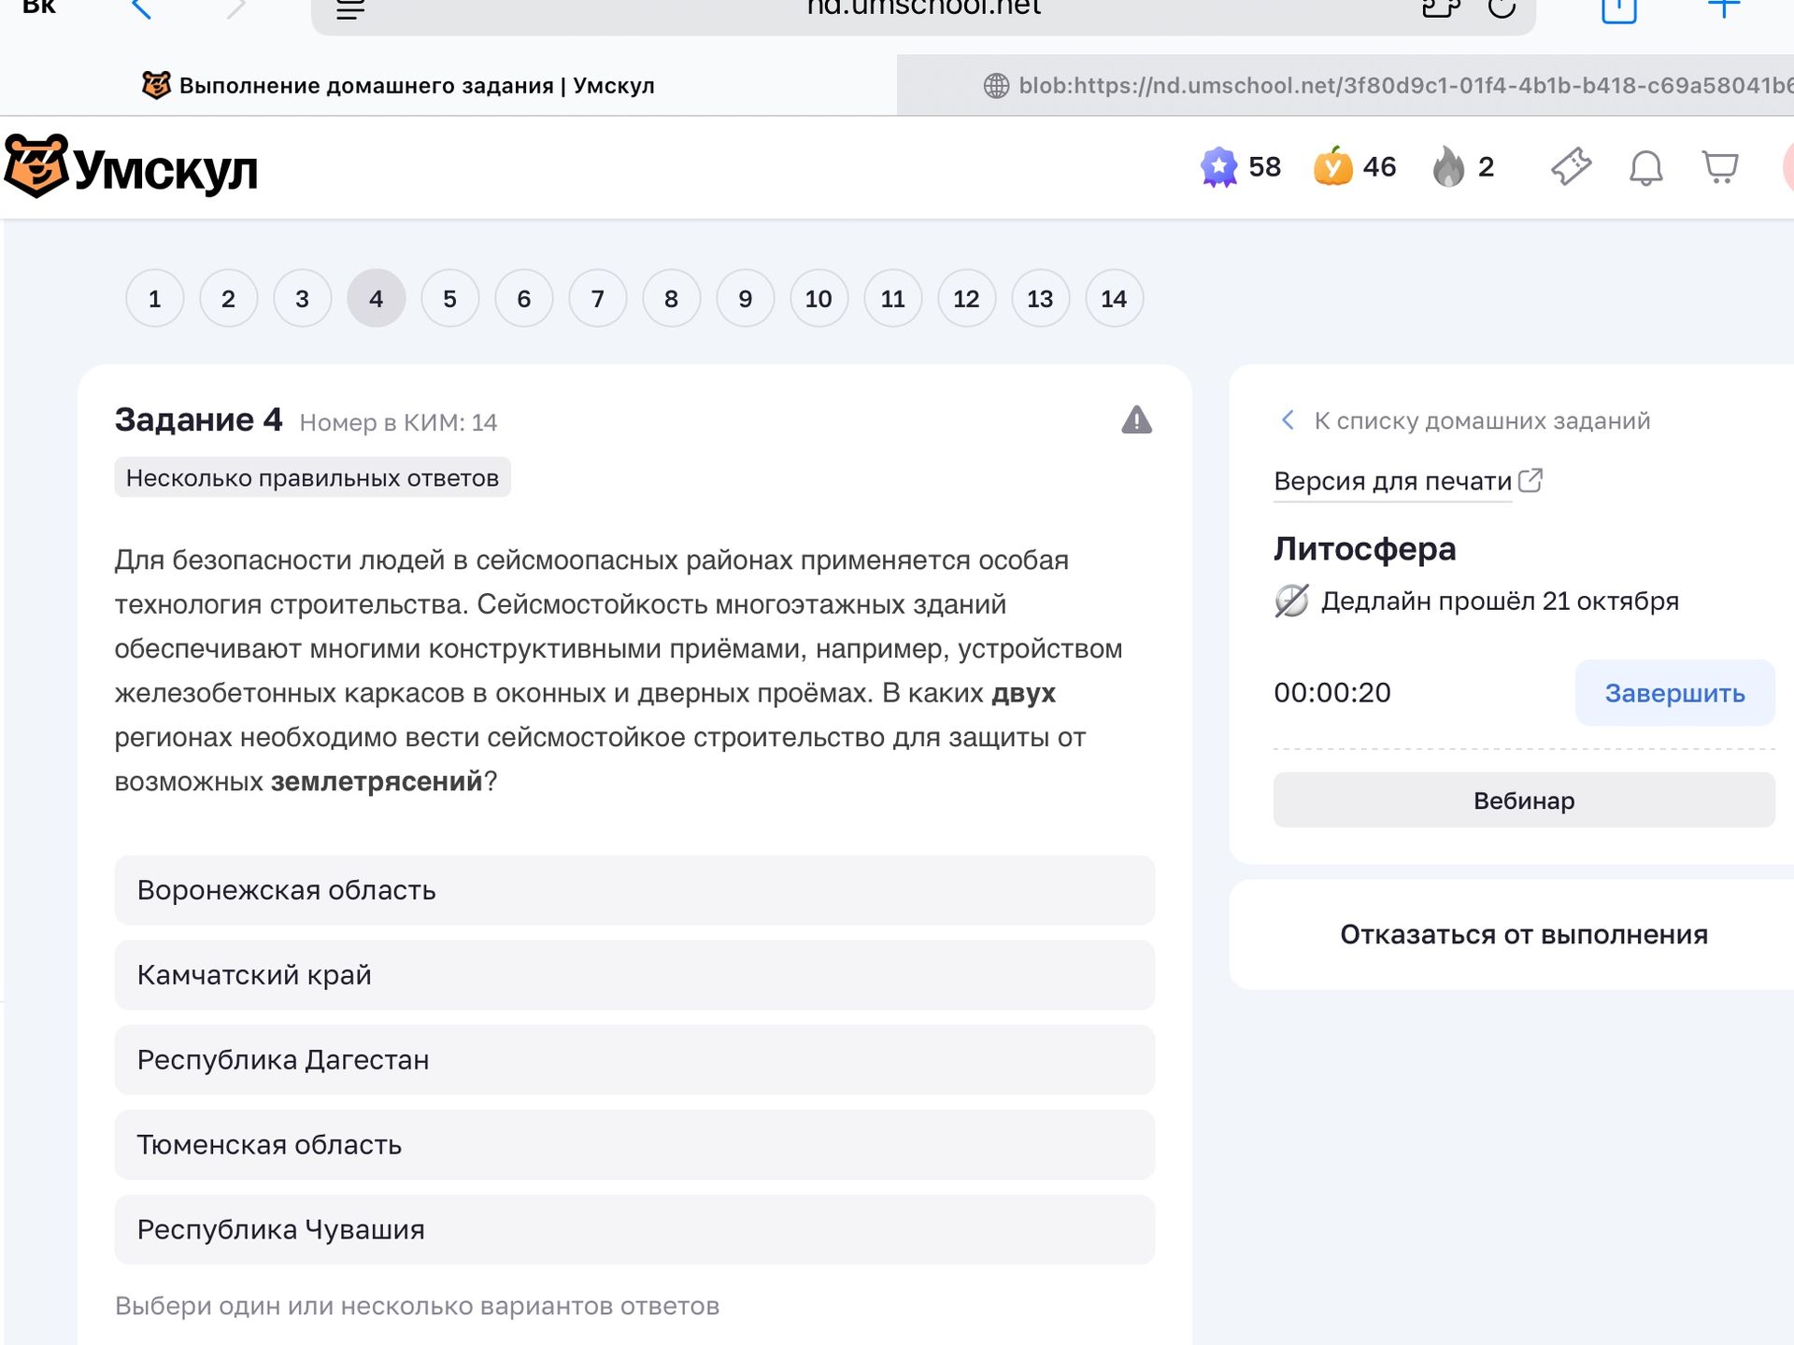Click Дедлайн прошёл 21 октября text
1794x1345 pixels.
[1500, 601]
